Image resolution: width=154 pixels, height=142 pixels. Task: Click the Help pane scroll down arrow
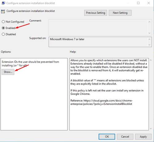pos(151,129)
